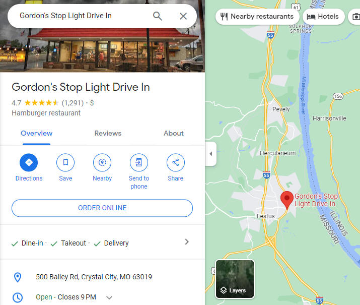Filter map by Nearby restaurants chip
Screen dimensions: 360x305
pyautogui.click(x=257, y=17)
